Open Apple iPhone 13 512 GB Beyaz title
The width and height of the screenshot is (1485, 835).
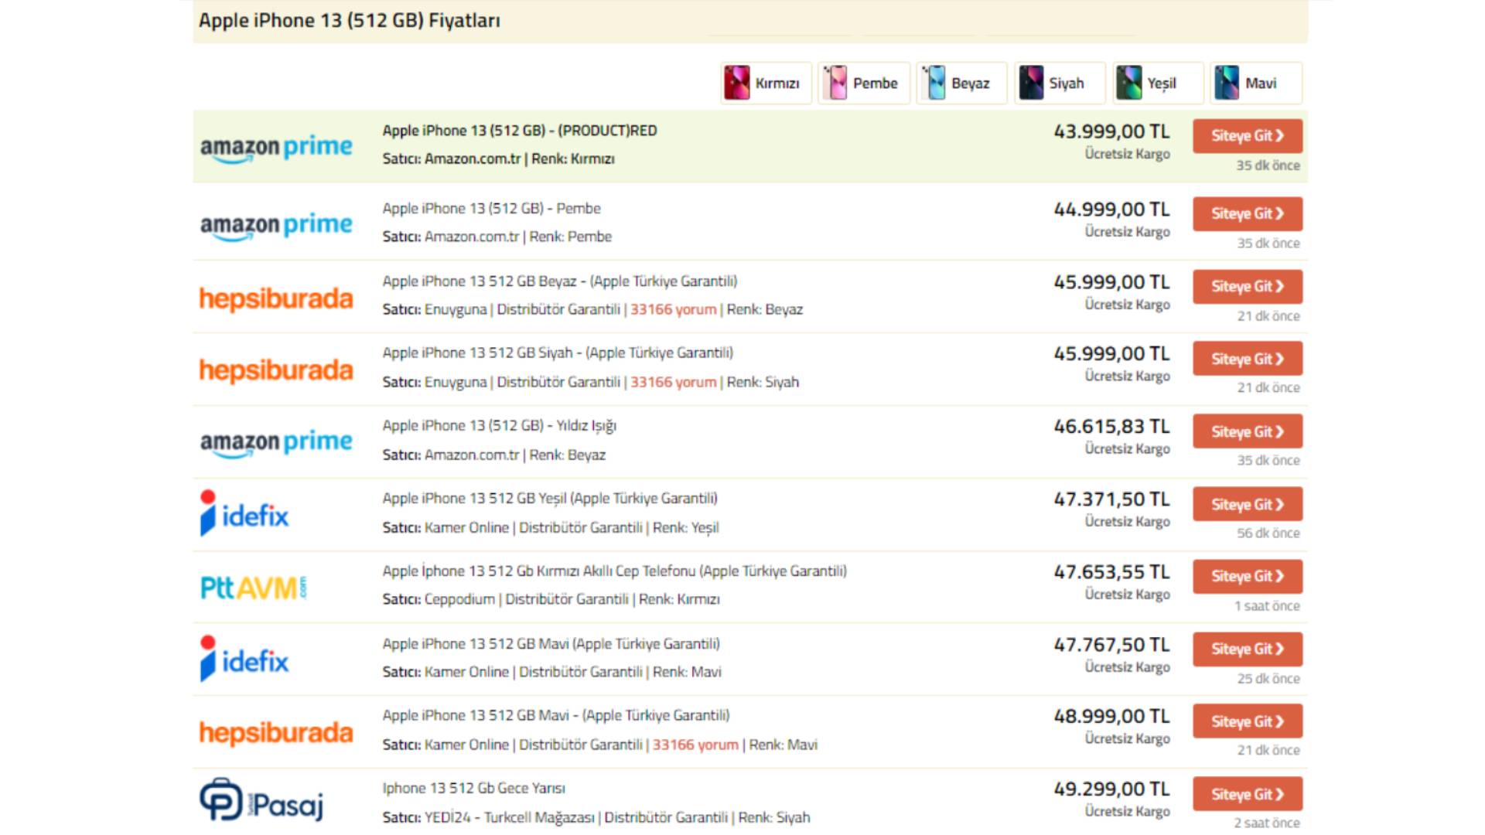pos(559,281)
